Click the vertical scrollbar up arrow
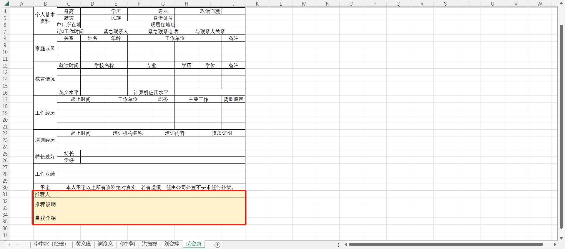Screen dimensions: 565x249 coord(561,4)
